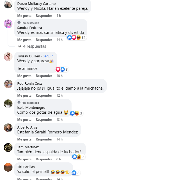Follow Tivisay Guillen via Seguir link

[48, 56]
